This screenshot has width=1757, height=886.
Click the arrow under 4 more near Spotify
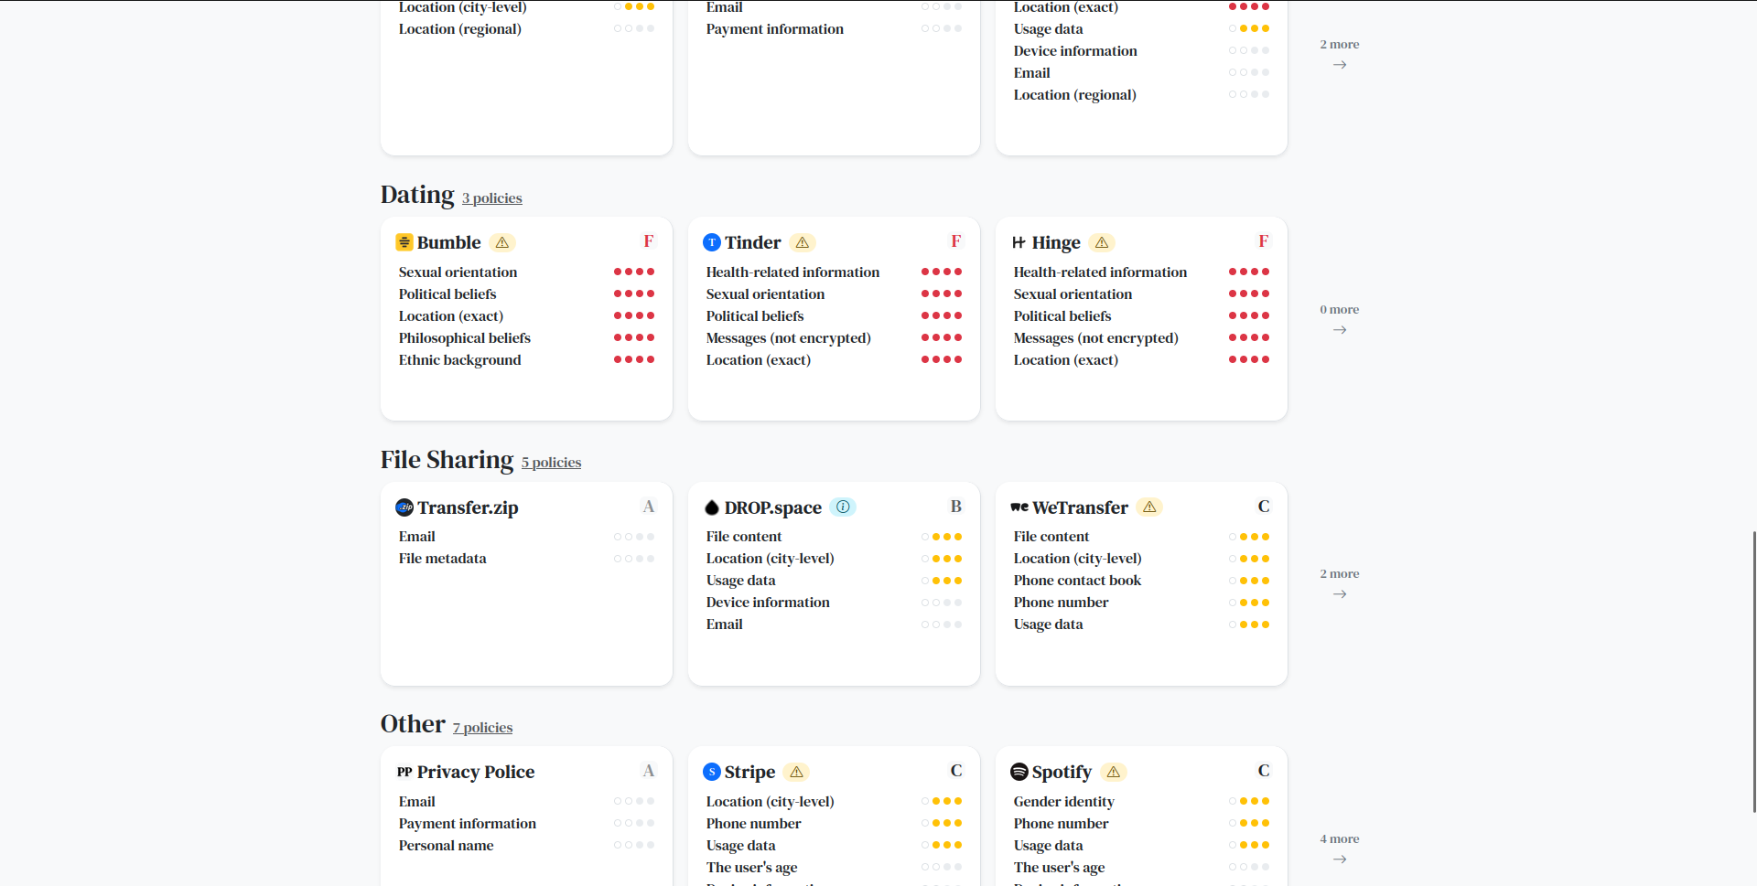pos(1339,859)
